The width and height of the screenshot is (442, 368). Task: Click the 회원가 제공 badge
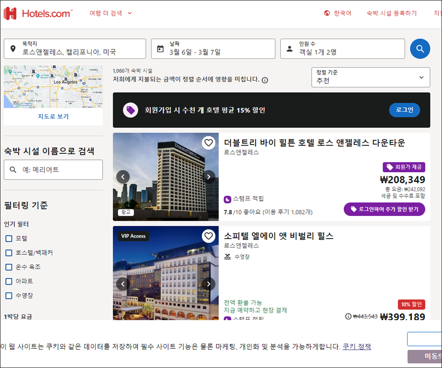(x=404, y=167)
